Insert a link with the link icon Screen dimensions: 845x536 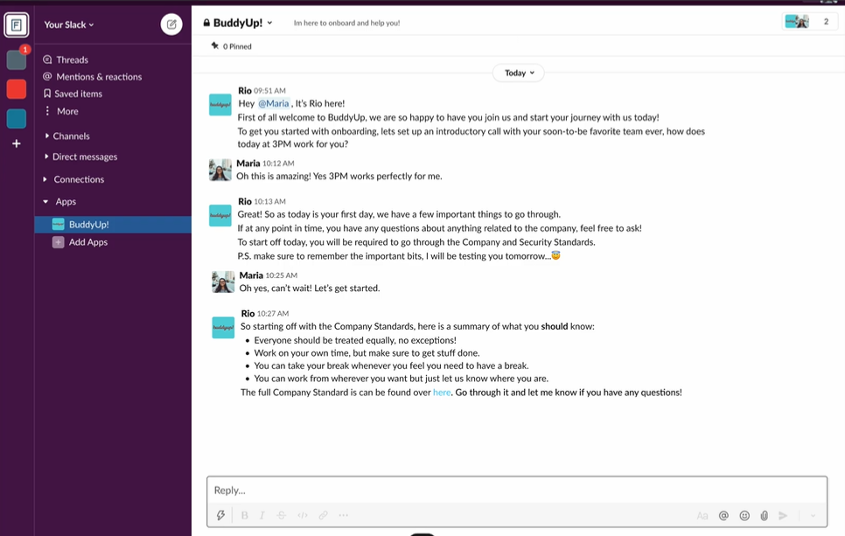click(324, 516)
